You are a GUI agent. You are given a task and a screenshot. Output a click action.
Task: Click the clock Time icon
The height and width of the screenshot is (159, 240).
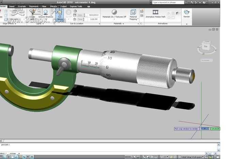[75, 19]
